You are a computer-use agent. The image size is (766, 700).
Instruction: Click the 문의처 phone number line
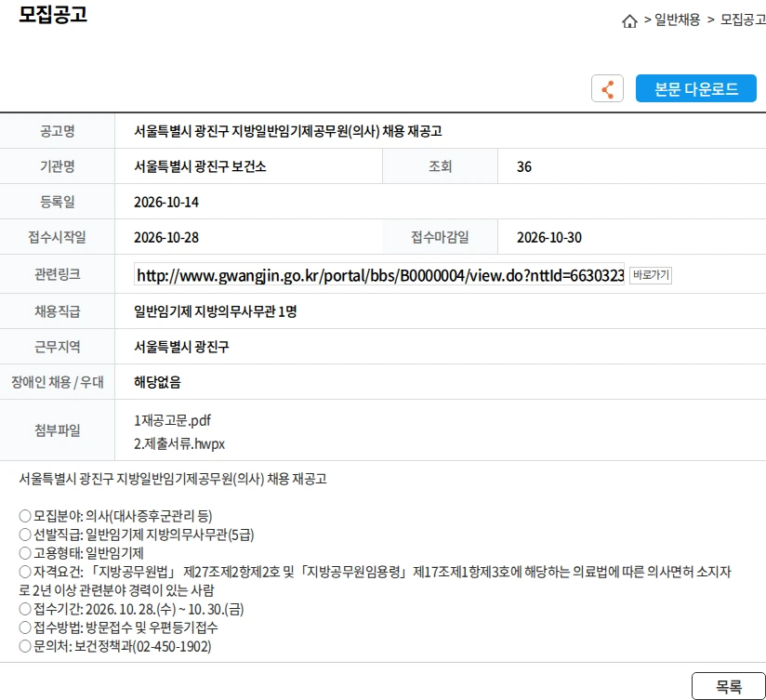click(x=114, y=646)
